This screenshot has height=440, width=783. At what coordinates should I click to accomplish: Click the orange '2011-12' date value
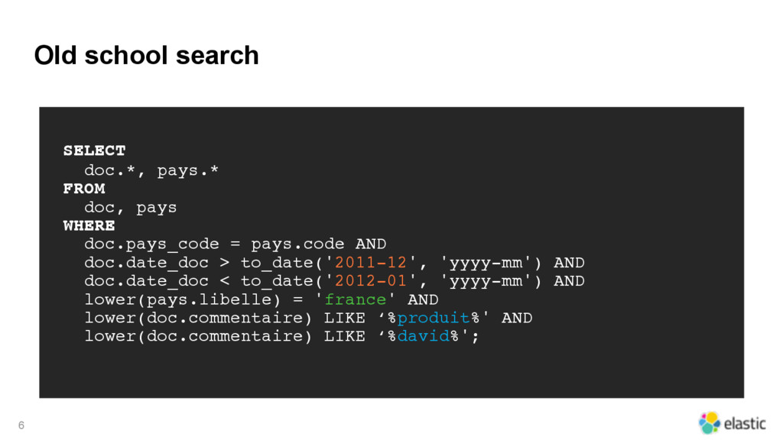(371, 263)
